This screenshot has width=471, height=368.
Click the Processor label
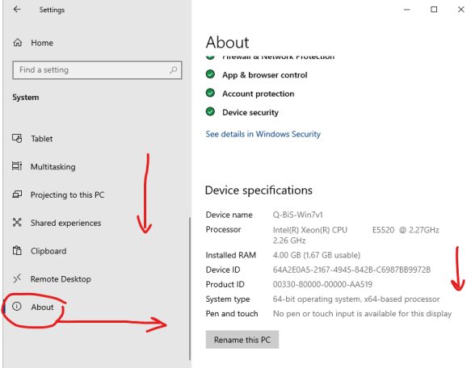pyautogui.click(x=223, y=230)
